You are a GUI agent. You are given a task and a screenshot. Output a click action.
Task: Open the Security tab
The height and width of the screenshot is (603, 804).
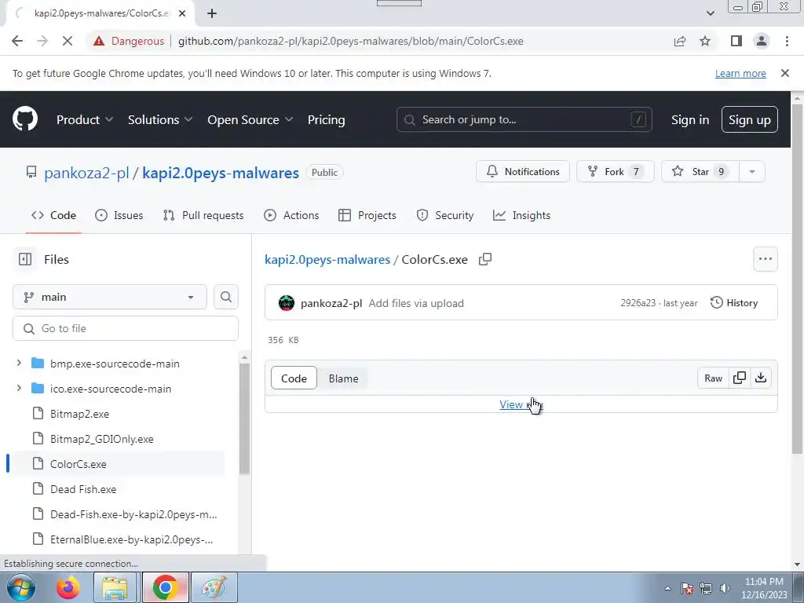pos(444,215)
